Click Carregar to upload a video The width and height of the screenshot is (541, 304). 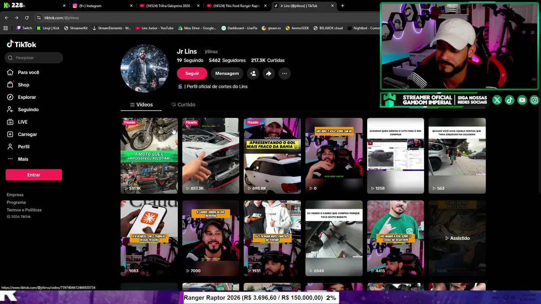(22, 134)
